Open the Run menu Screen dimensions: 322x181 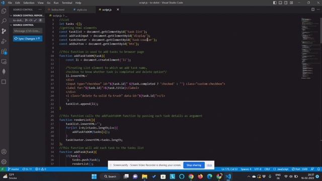pos(56,3)
